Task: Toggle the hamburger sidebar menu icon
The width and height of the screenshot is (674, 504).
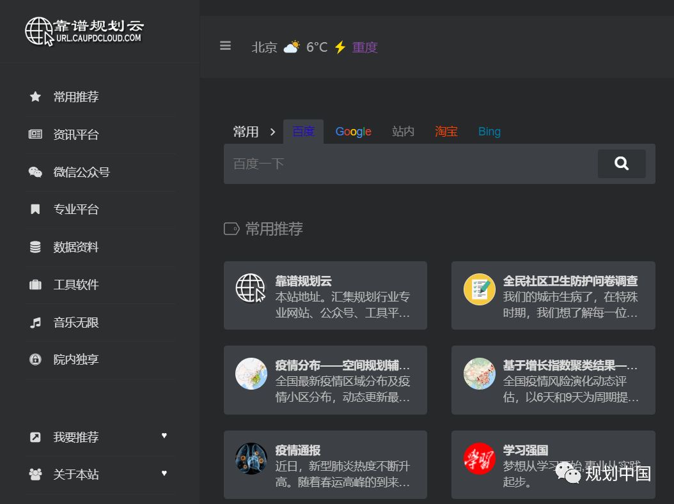Action: click(x=225, y=45)
